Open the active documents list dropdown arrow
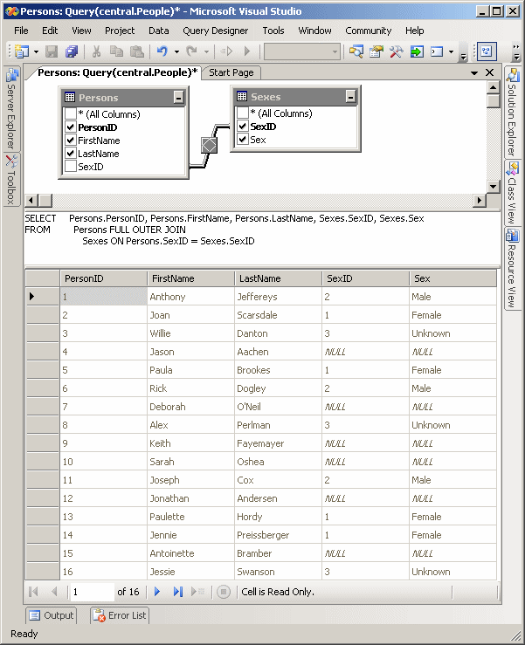This screenshot has width=525, height=645. click(x=474, y=72)
